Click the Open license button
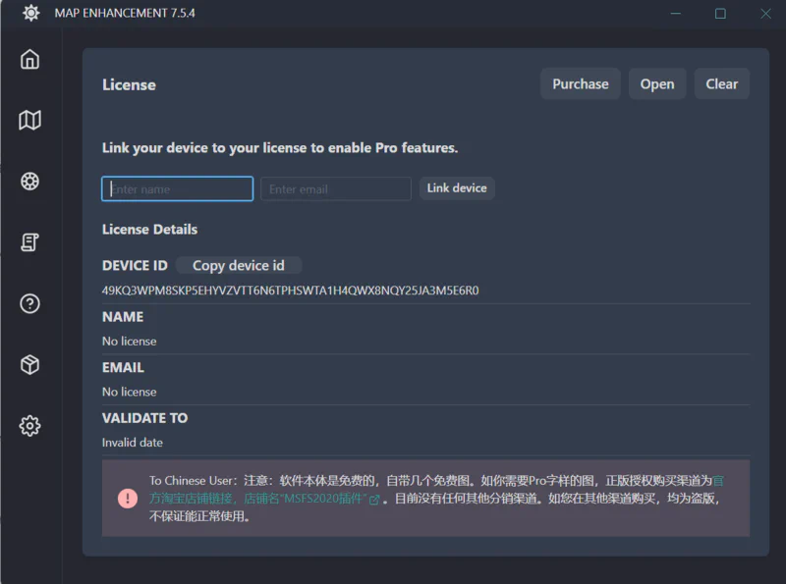Screen dimensions: 786x584 (x=656, y=84)
